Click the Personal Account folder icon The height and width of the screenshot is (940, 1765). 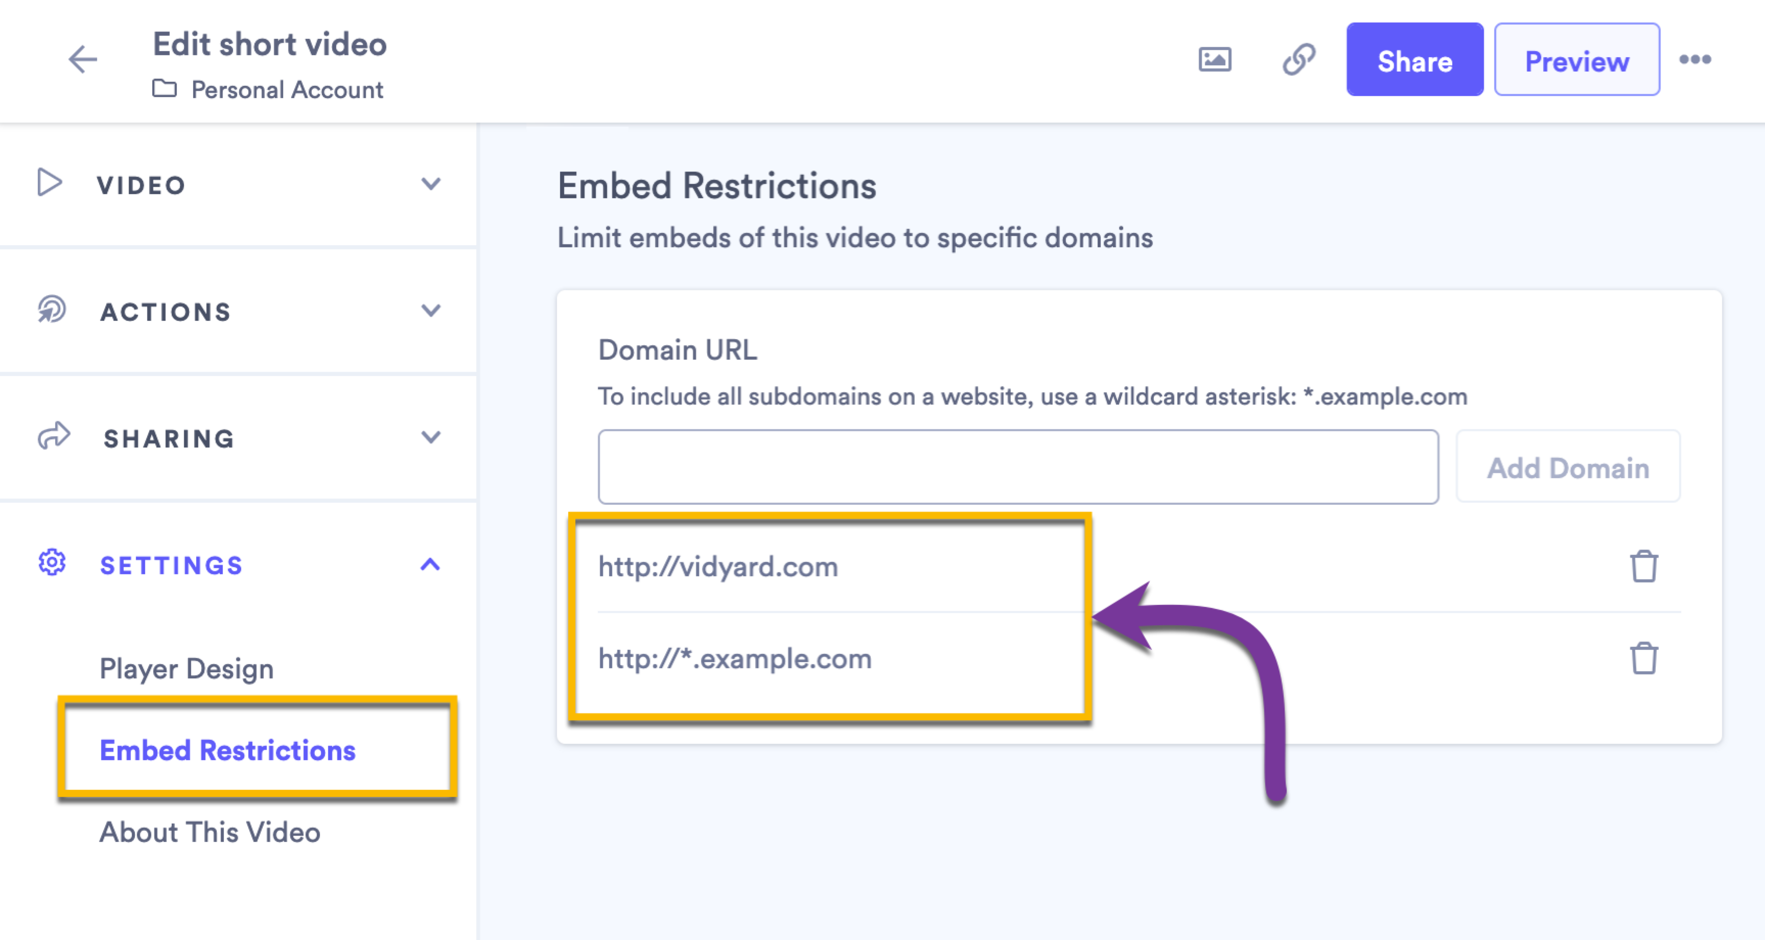165,89
